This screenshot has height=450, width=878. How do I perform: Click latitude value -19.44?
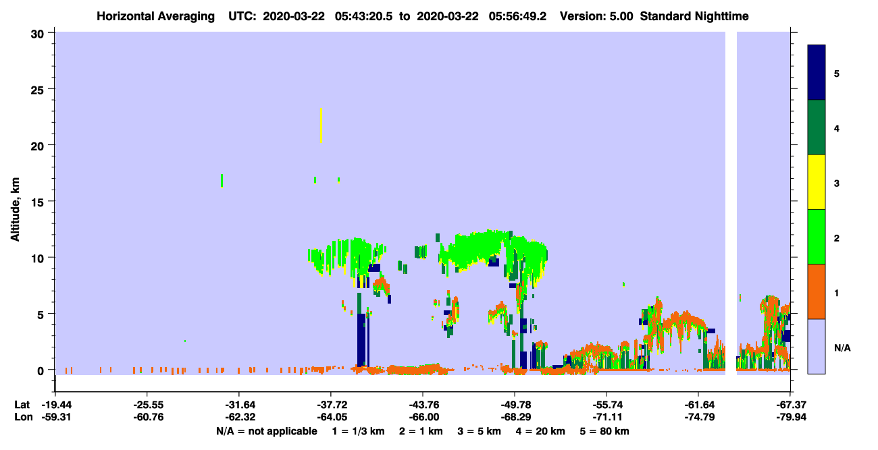55,405
